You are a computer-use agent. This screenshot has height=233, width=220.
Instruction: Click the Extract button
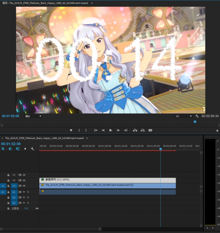click(x=143, y=130)
